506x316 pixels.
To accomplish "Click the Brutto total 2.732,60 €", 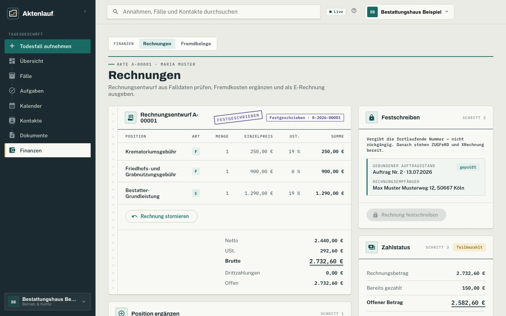I will pyautogui.click(x=326, y=261).
